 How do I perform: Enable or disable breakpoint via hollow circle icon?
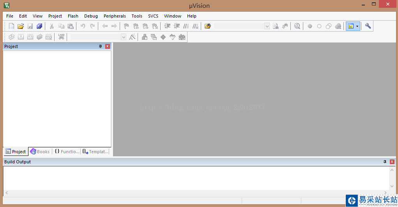(319, 26)
